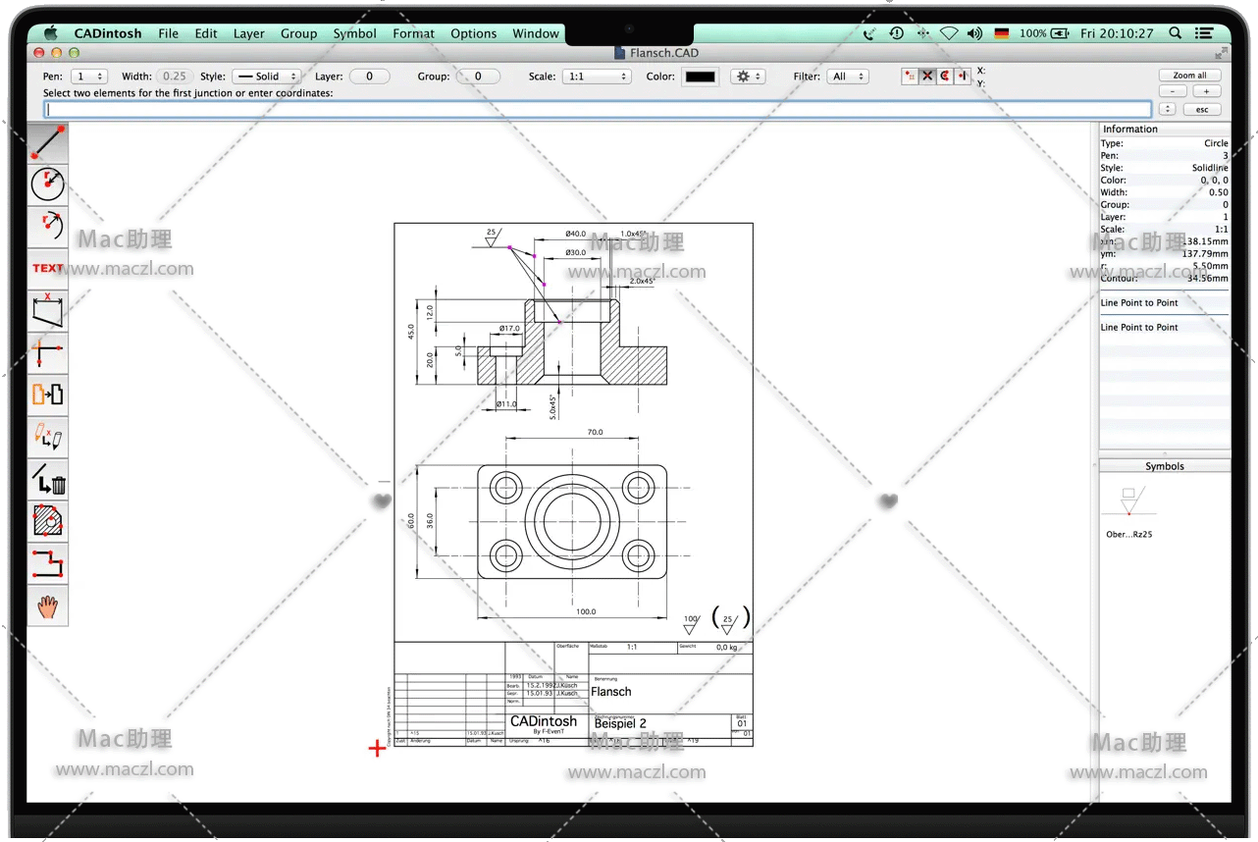Screen dimensions: 1258x842
Task: Click the coordinates command input field
Action: [x=597, y=109]
